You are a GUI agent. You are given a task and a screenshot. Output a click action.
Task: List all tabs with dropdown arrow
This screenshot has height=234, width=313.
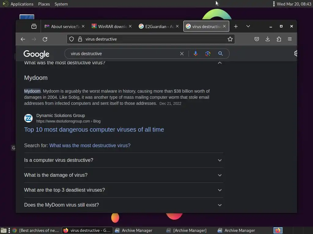pyautogui.click(x=248, y=26)
